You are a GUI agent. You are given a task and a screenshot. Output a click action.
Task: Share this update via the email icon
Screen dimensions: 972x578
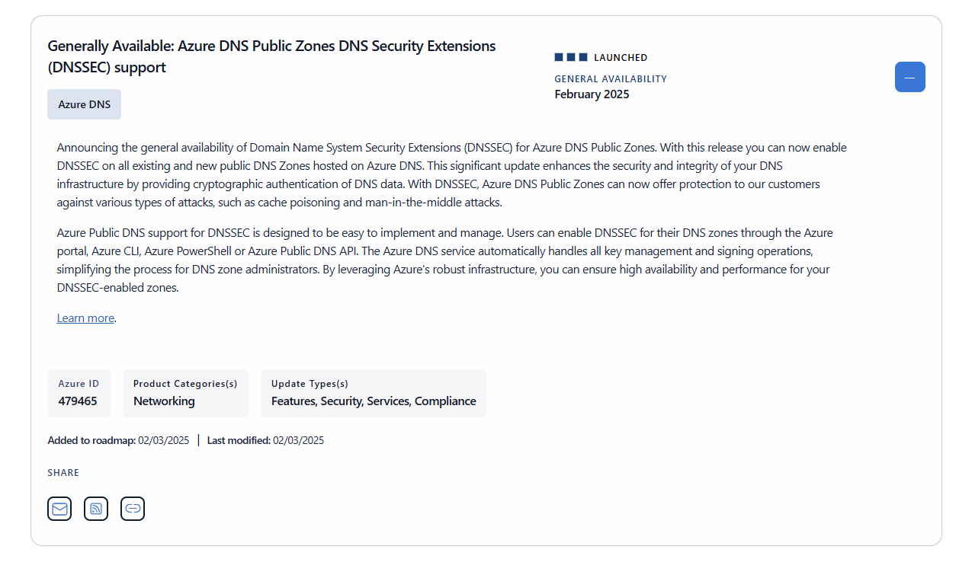pyautogui.click(x=59, y=509)
